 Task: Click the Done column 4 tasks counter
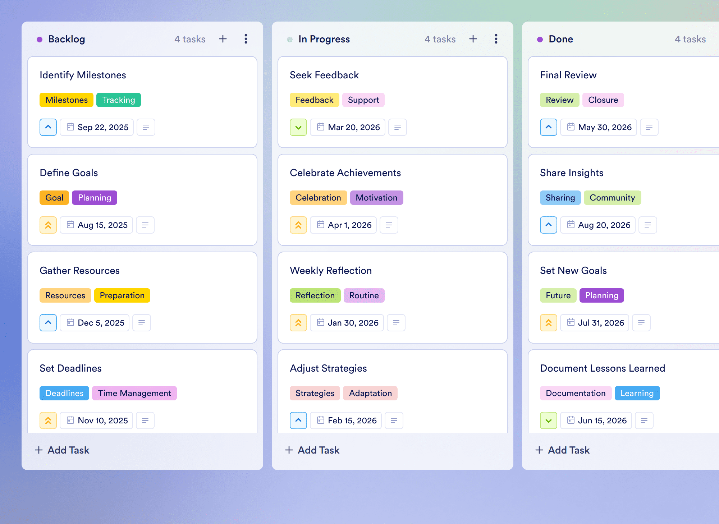coord(690,39)
